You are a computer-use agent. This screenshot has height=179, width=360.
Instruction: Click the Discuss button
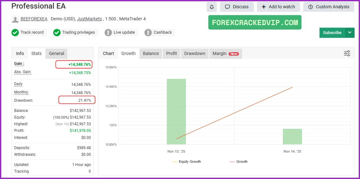(x=237, y=7)
